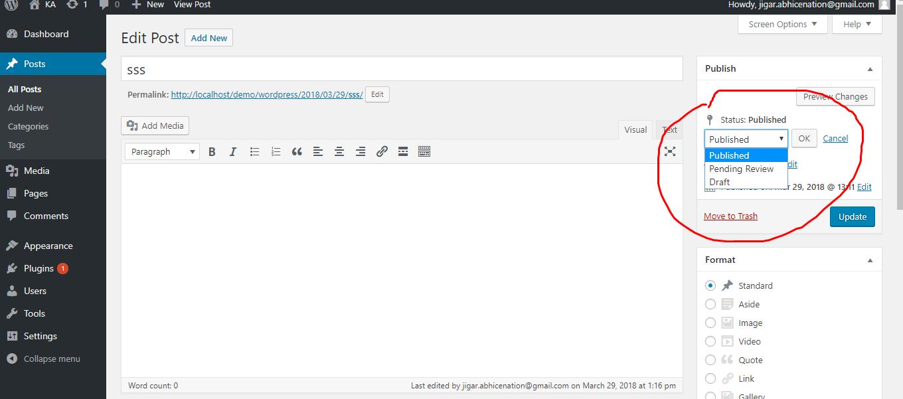
Task: Apply italic formatting
Action: pyautogui.click(x=233, y=151)
